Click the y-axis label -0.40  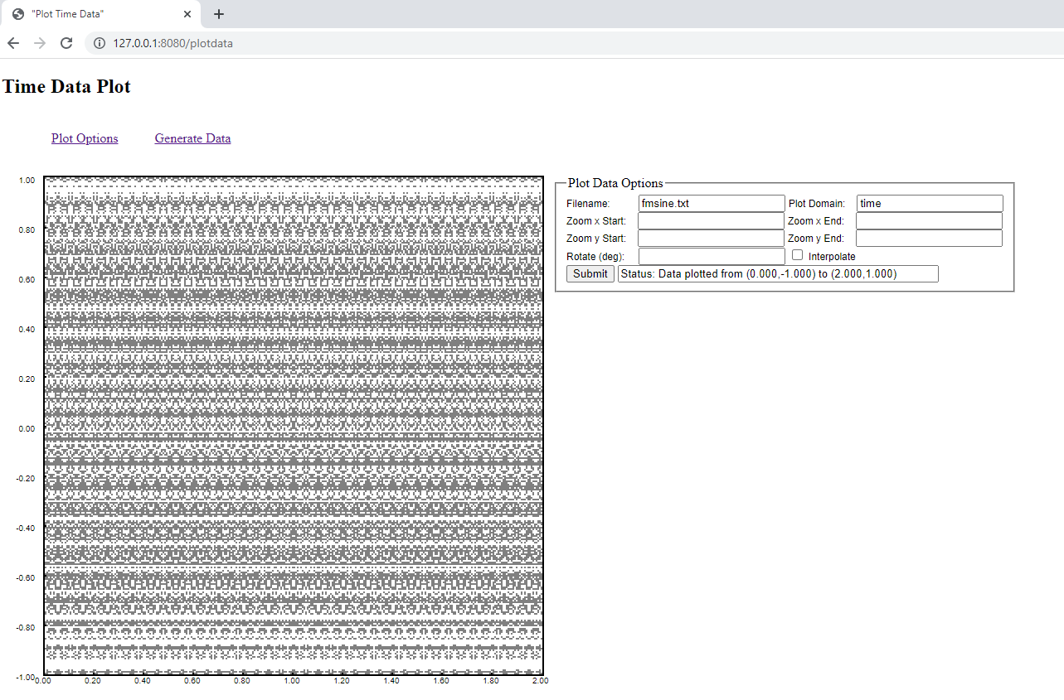[x=25, y=528]
